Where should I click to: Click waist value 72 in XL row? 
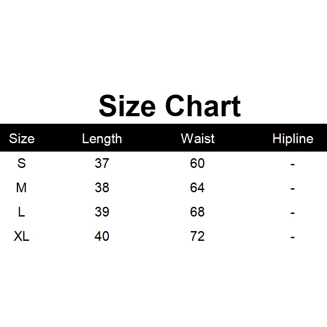pyautogui.click(x=198, y=236)
